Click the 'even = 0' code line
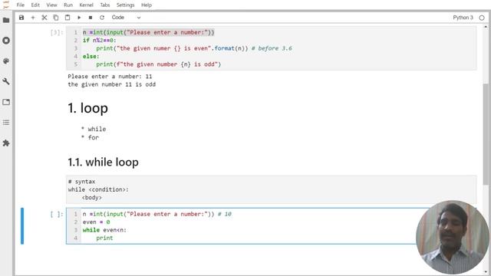Image resolution: width=491 pixels, height=276 pixels. [x=96, y=222]
